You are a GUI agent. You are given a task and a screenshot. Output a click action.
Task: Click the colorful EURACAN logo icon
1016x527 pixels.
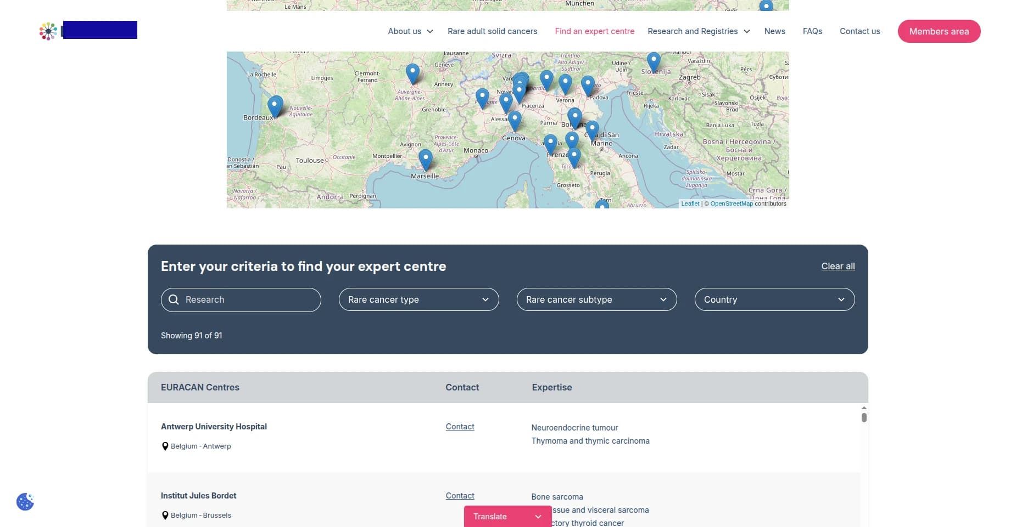point(48,31)
